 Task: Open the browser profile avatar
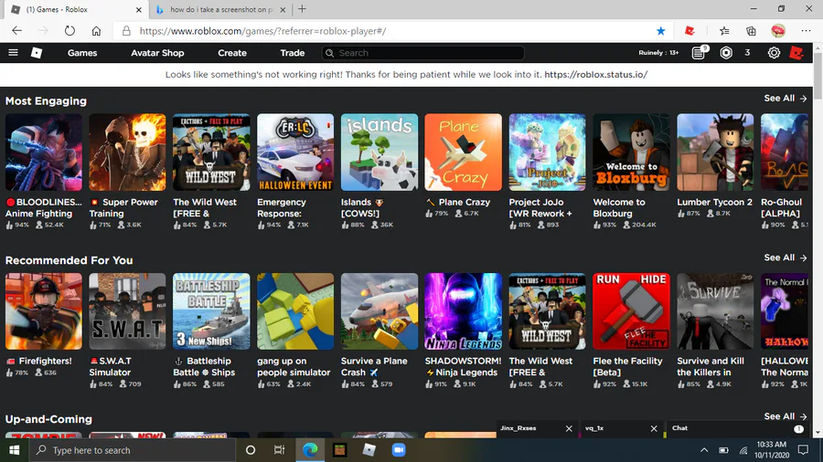[x=778, y=31]
